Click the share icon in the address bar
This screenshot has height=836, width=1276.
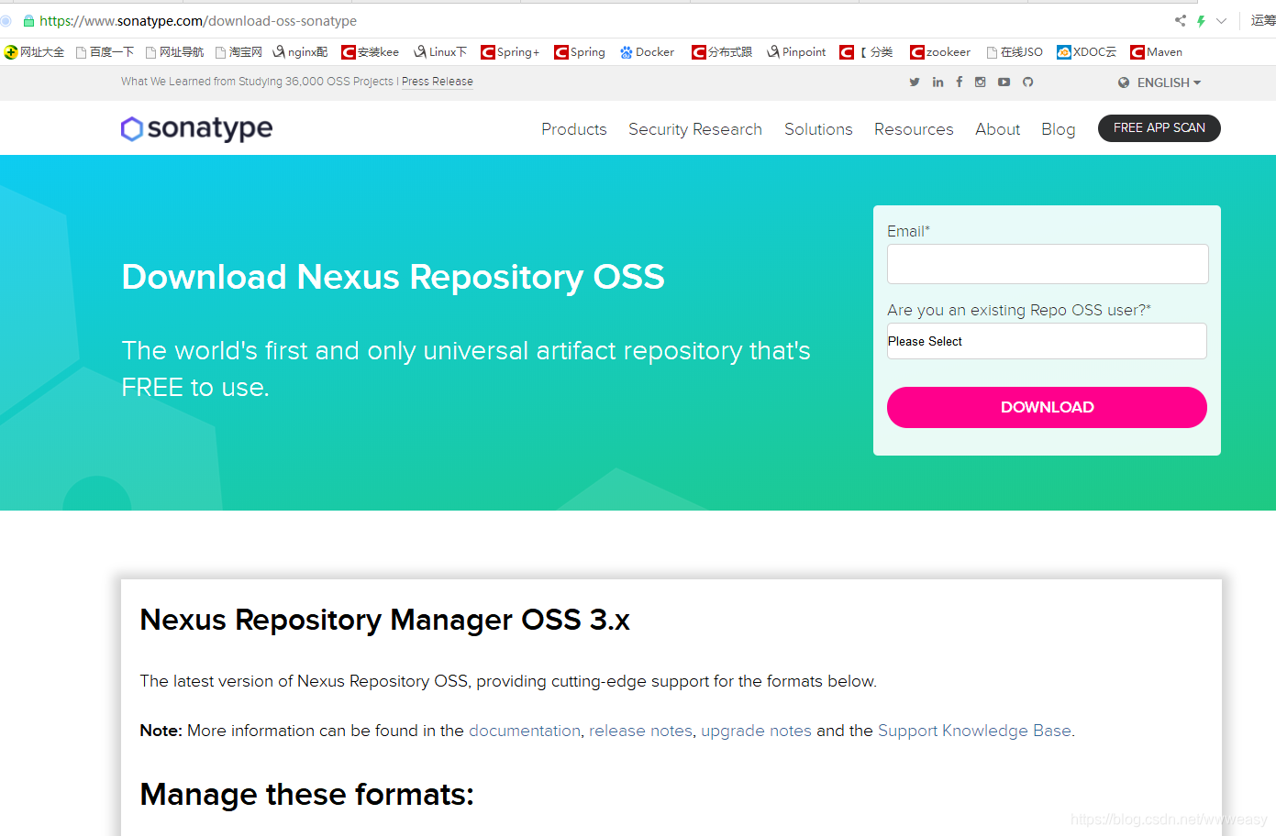coord(1181,20)
